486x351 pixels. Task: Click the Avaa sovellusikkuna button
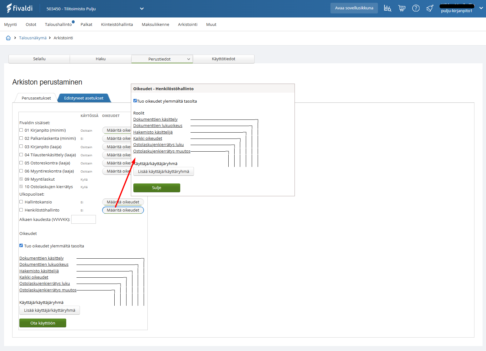coord(354,8)
